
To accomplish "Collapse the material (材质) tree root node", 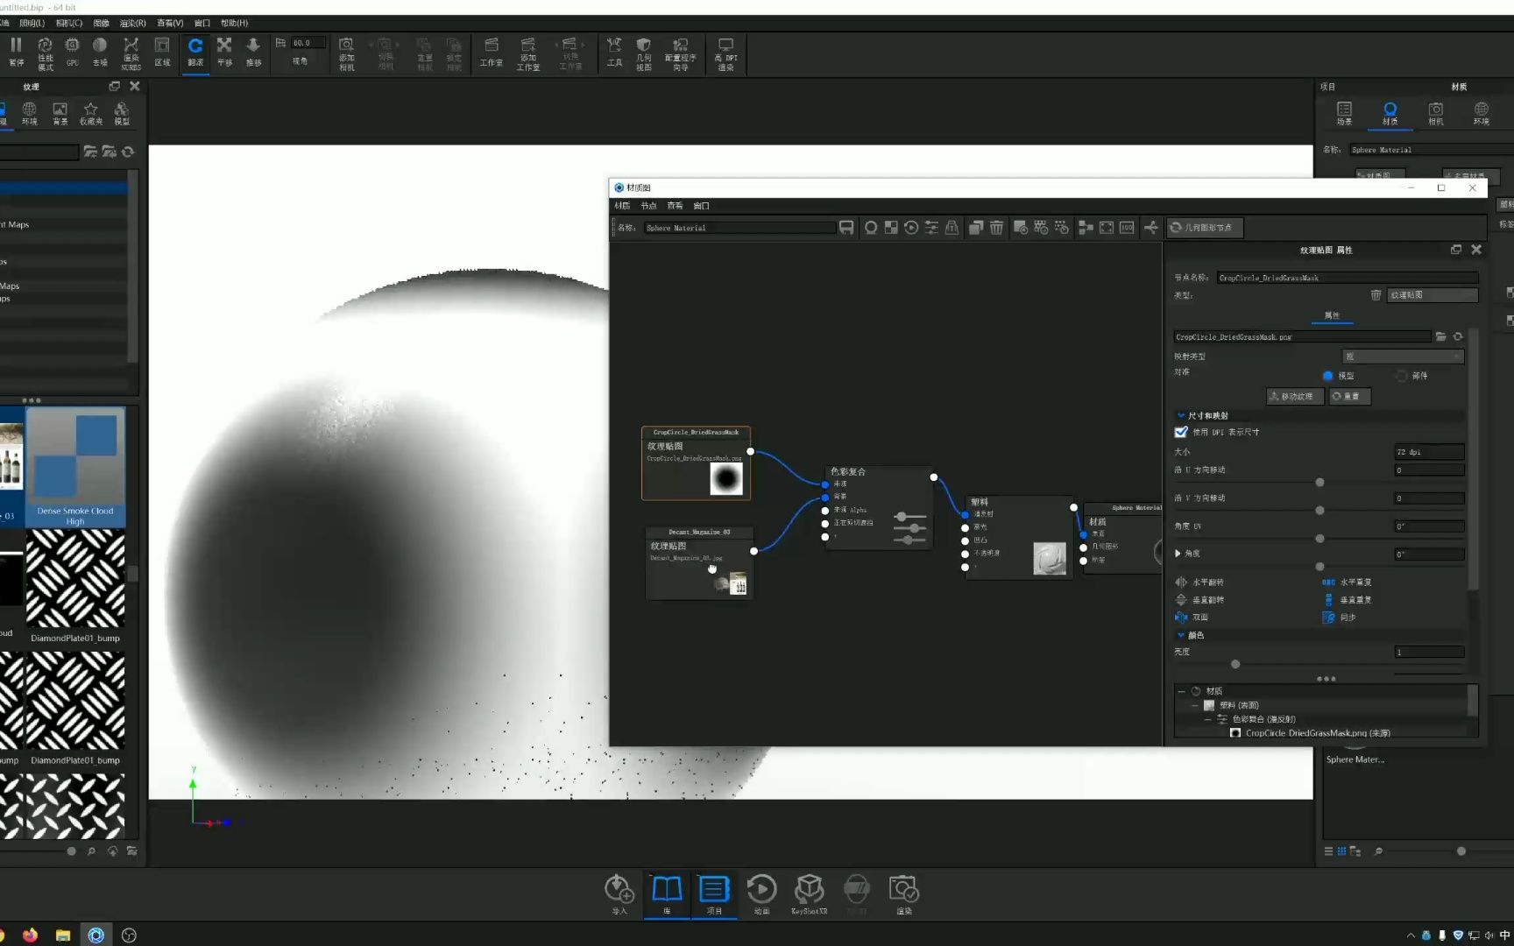I will [1181, 691].
